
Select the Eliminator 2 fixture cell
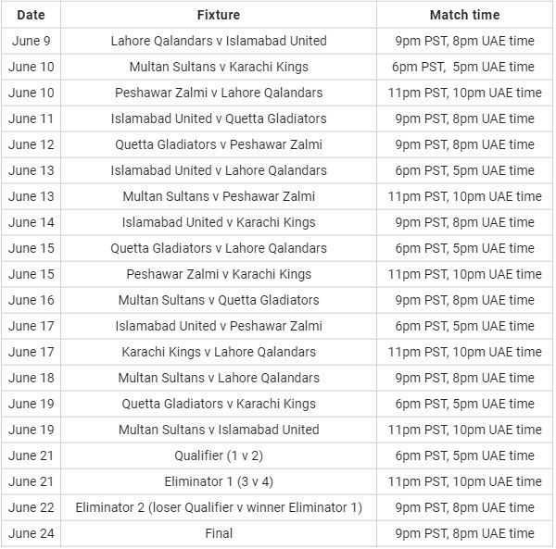coord(219,507)
